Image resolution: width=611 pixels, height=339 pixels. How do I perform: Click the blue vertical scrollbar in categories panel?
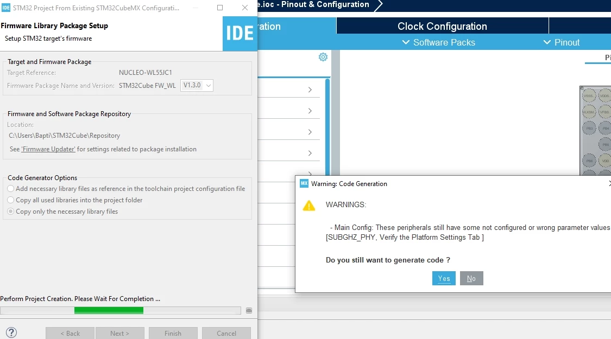pyautogui.click(x=327, y=126)
